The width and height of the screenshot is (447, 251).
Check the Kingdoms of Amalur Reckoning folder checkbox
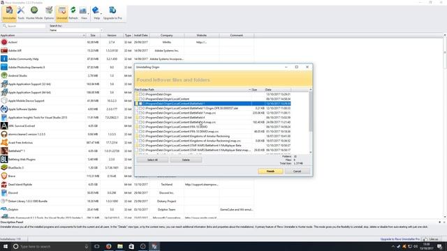[140, 136]
